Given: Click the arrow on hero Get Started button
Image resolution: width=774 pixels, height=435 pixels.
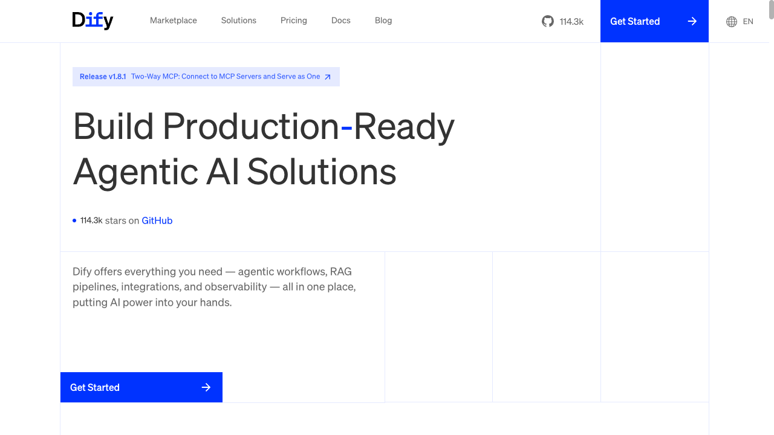Looking at the screenshot, I should click(206, 387).
